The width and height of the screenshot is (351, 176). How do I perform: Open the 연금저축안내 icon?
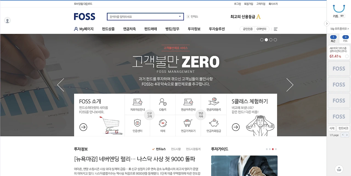tap(188, 102)
